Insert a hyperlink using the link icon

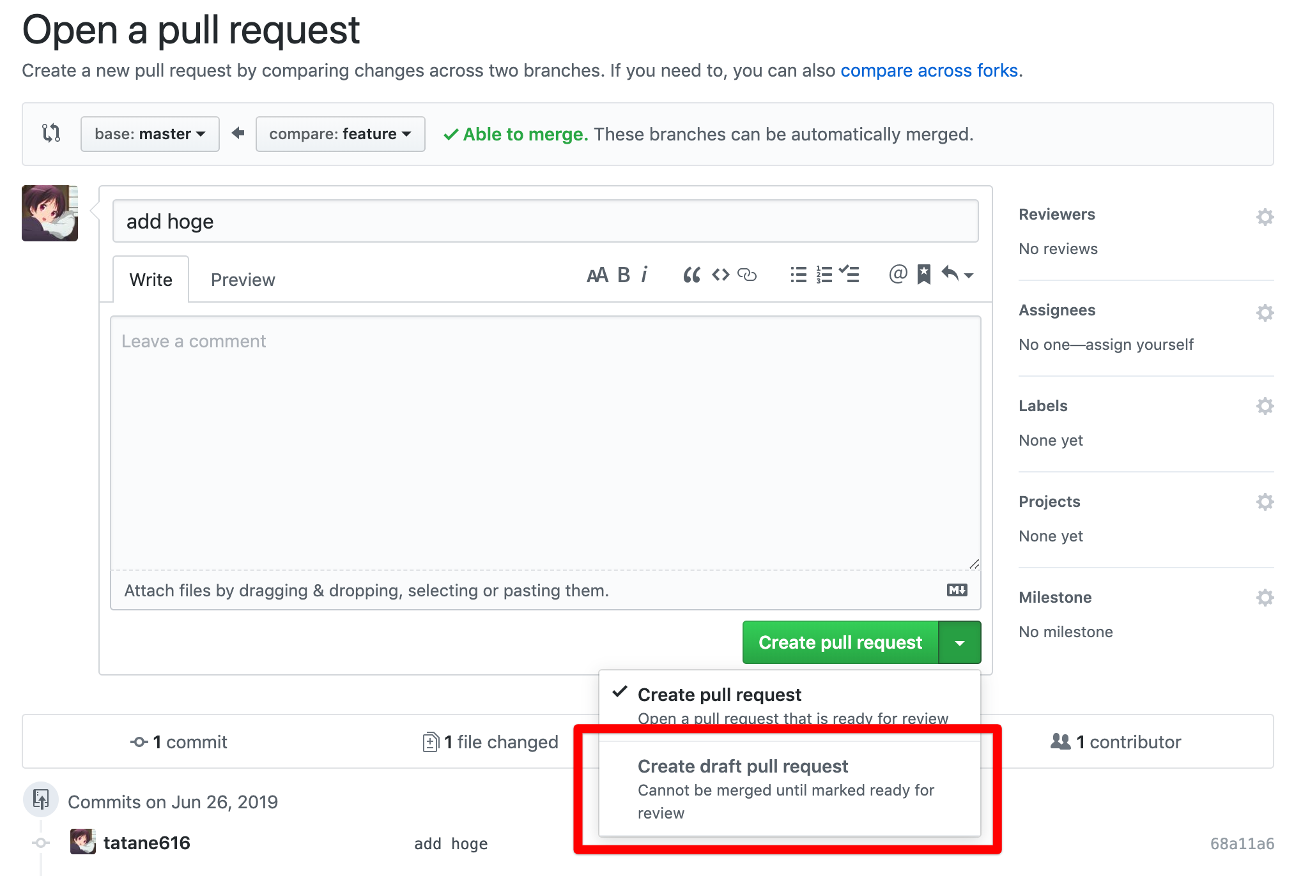pyautogui.click(x=747, y=275)
